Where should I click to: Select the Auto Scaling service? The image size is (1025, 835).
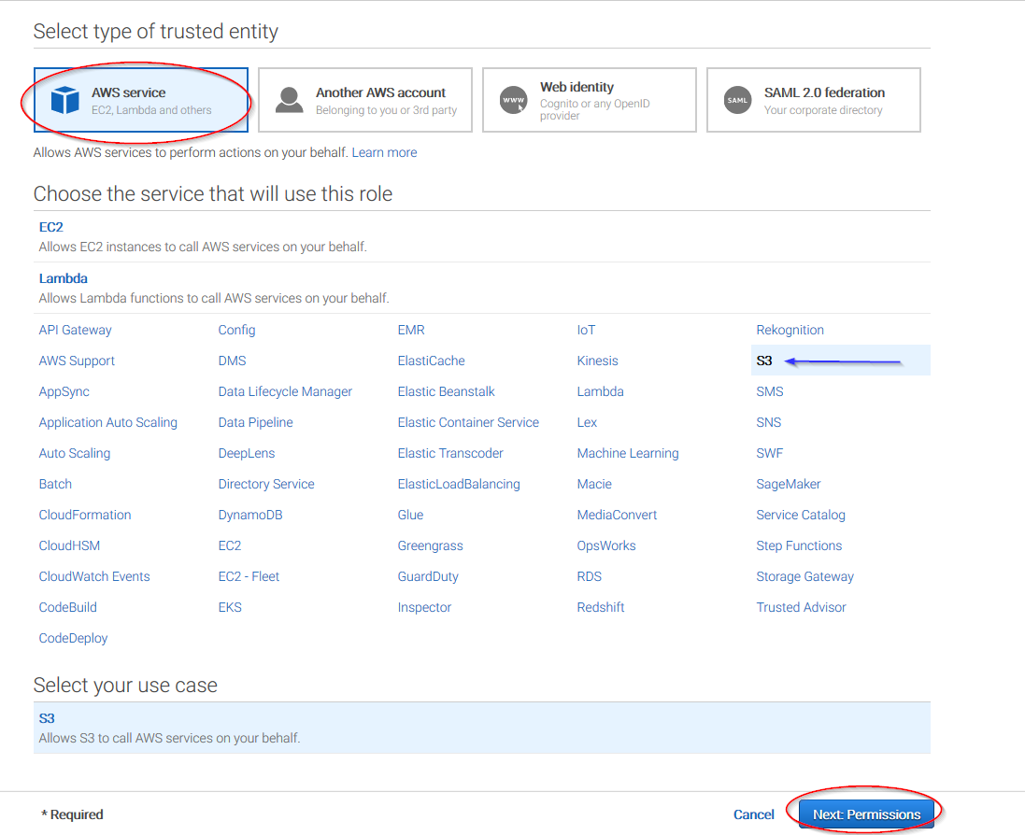(x=75, y=453)
